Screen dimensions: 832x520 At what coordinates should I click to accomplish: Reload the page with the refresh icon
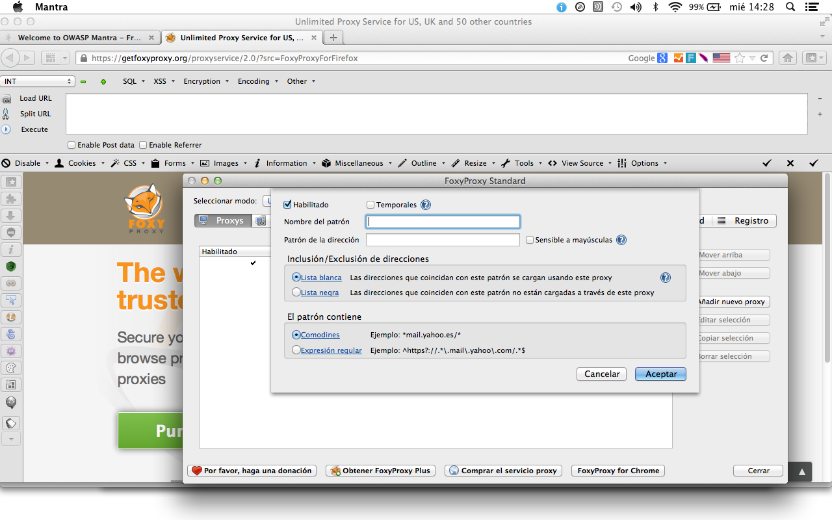pyautogui.click(x=764, y=58)
